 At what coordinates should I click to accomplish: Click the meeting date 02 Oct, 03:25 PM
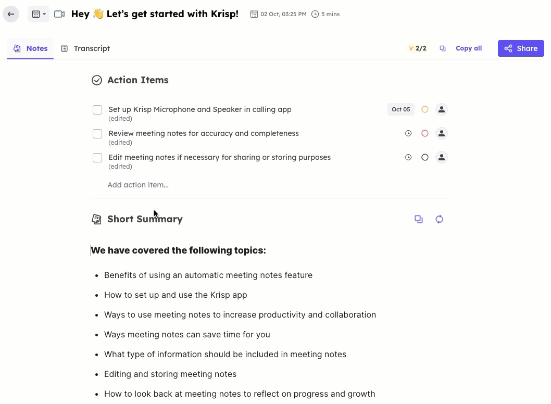coord(278,14)
